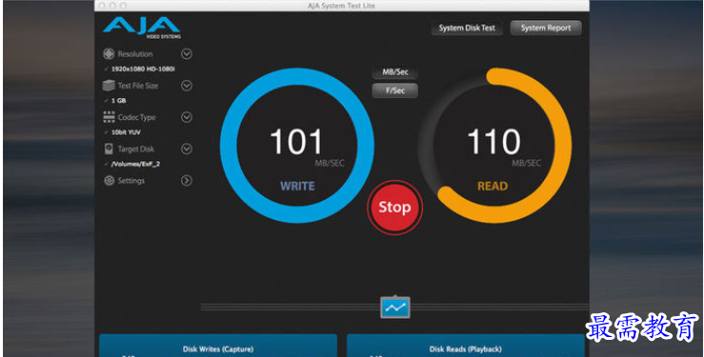Select the 10bit YUV codec value
The height and width of the screenshot is (357, 704).
(126, 132)
